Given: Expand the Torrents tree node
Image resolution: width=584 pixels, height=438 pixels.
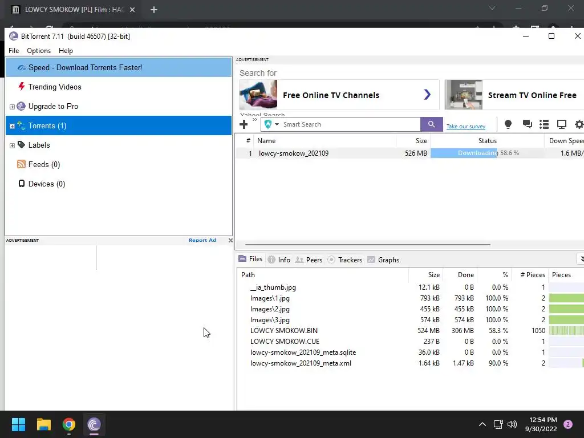Looking at the screenshot, I should [x=12, y=126].
